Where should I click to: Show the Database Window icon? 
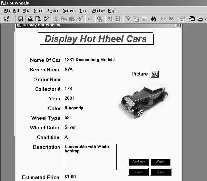tap(192, 19)
